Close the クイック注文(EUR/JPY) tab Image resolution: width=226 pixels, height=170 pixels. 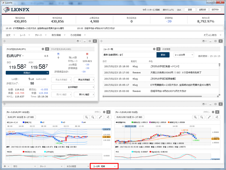click(47, 49)
